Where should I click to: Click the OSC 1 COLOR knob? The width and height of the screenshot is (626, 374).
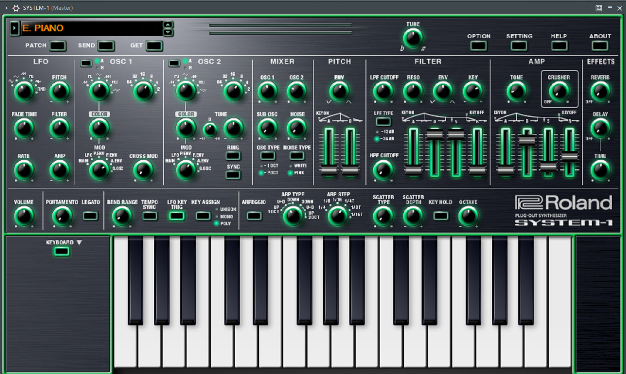click(x=99, y=128)
